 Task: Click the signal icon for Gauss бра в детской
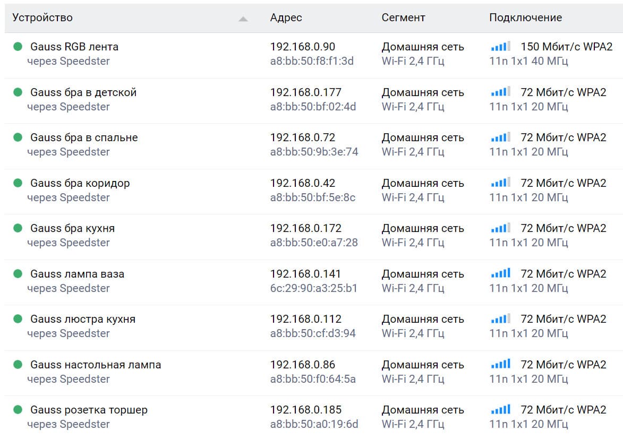(500, 92)
